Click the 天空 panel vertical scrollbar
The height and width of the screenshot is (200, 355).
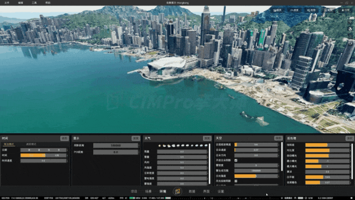(282, 157)
